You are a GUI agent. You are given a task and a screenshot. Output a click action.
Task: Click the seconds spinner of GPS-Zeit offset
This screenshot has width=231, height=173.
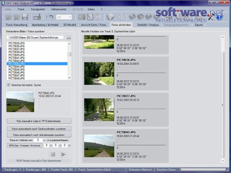(69, 145)
